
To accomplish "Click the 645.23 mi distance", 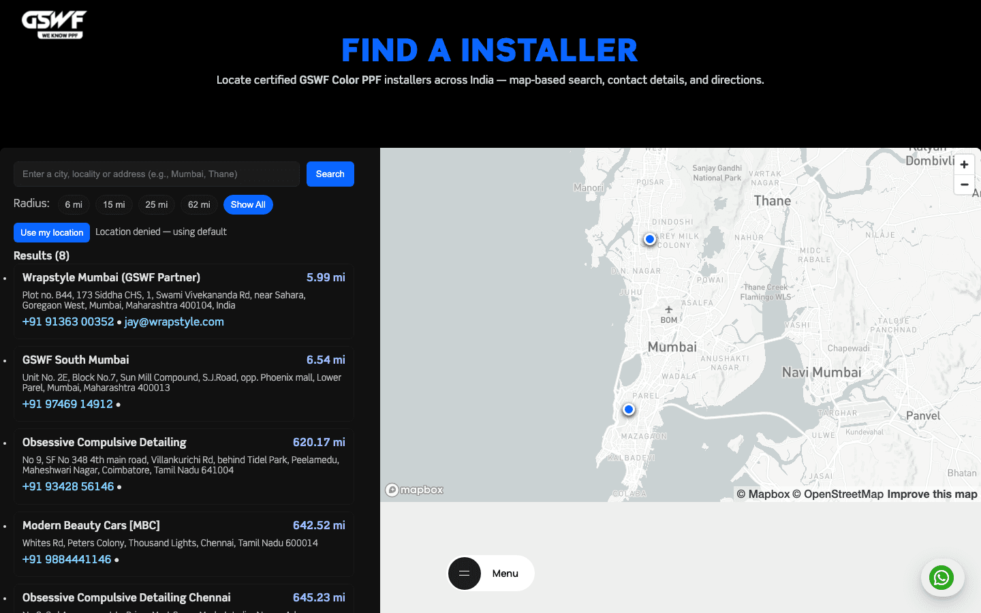I will [x=319, y=597].
